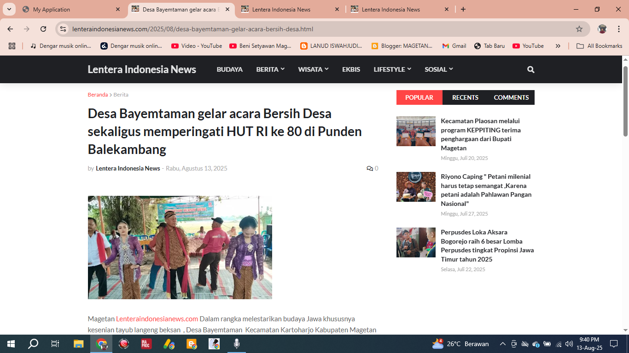
Task: Open Beni Setyawan Mag... bookmark
Action: [261, 46]
